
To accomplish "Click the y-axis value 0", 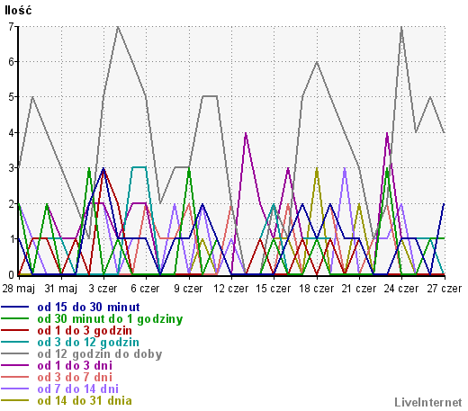I will [x=11, y=274].
